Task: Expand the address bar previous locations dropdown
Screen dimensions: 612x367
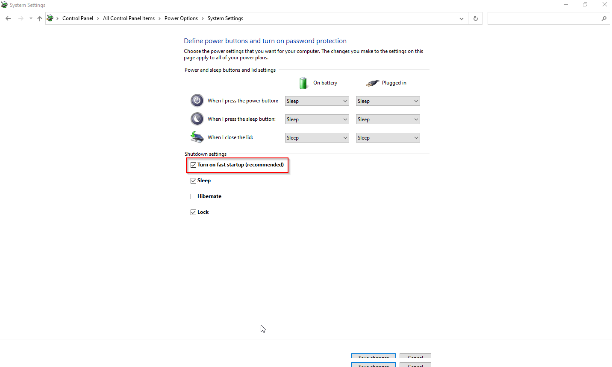Action: [462, 18]
